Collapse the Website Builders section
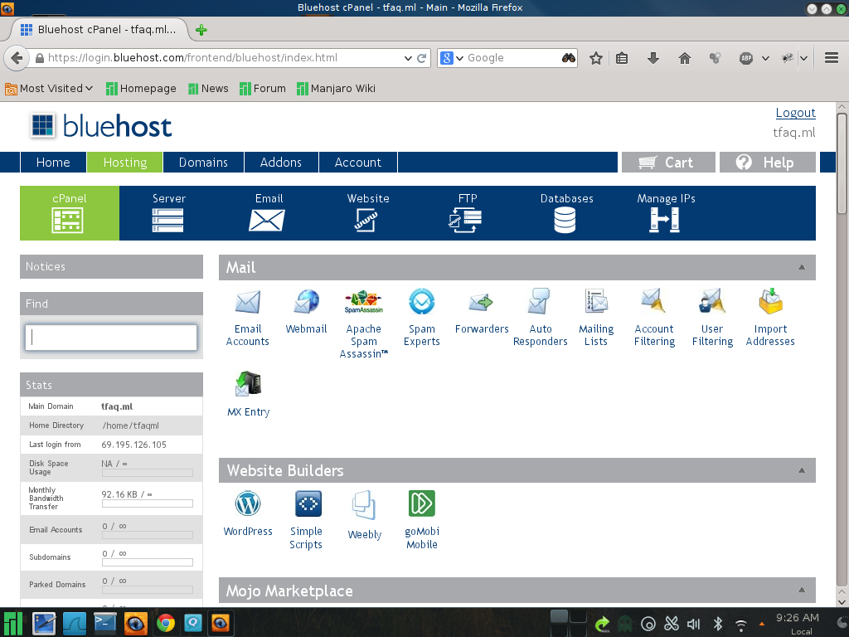 [801, 470]
